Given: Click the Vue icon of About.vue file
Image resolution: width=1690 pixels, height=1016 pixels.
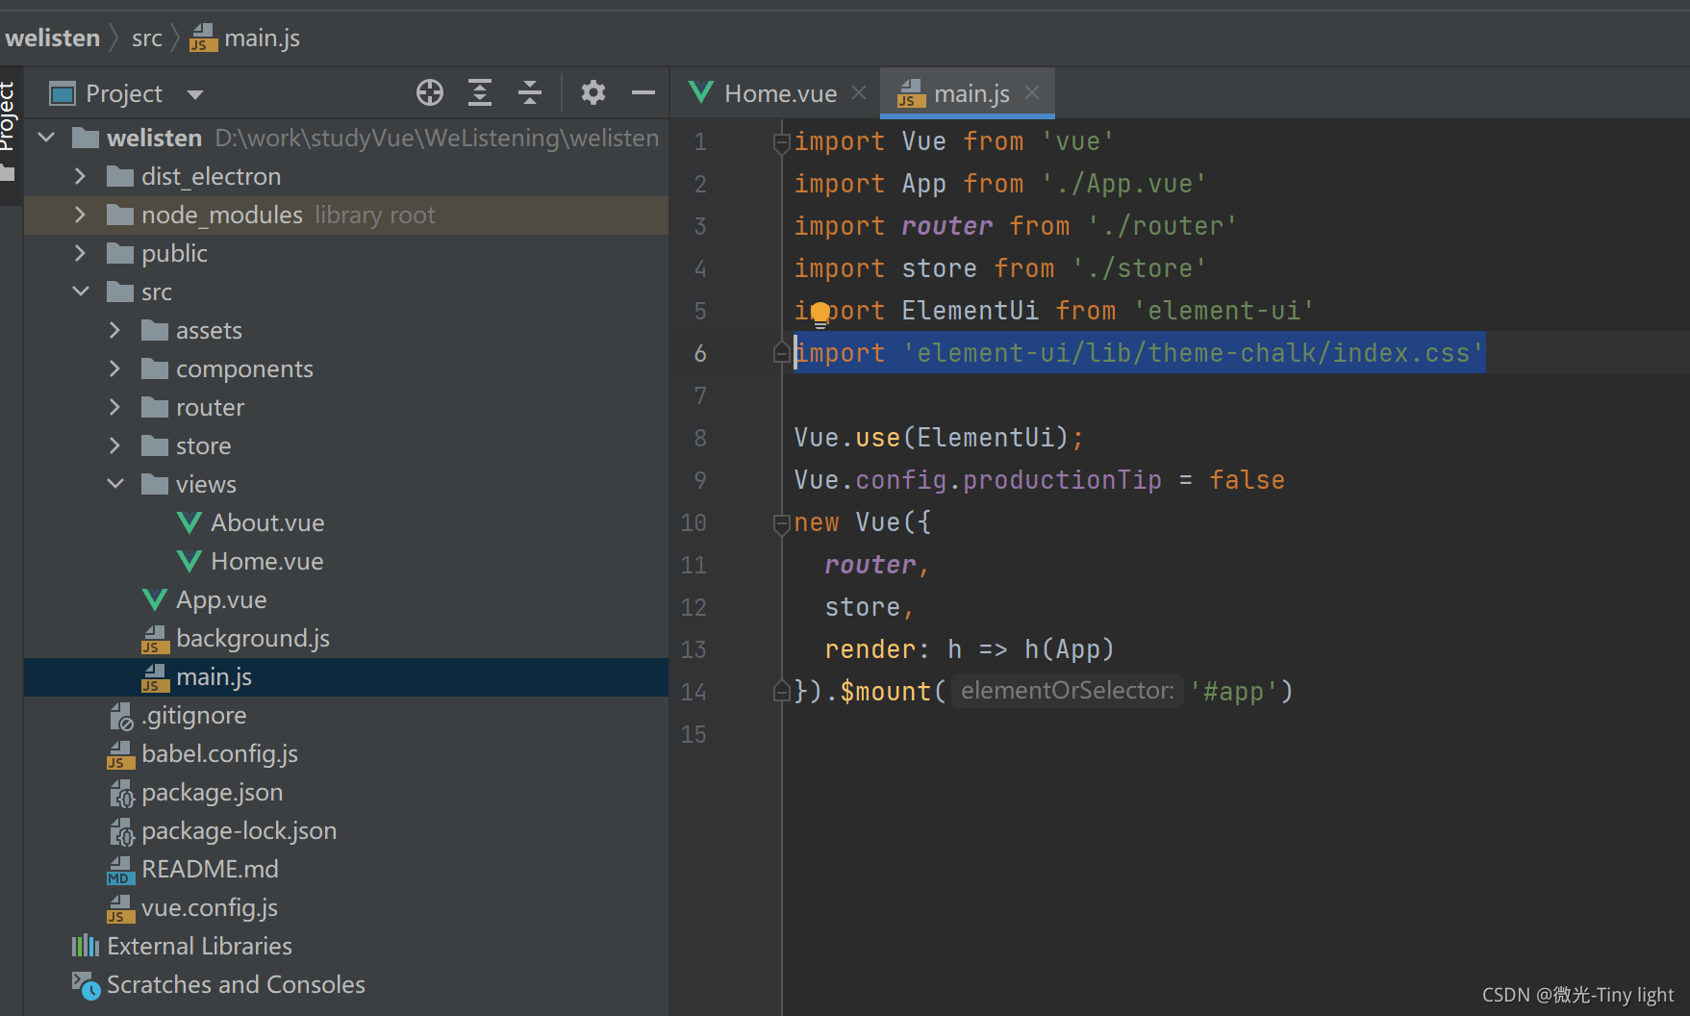Looking at the screenshot, I should [x=189, y=522].
